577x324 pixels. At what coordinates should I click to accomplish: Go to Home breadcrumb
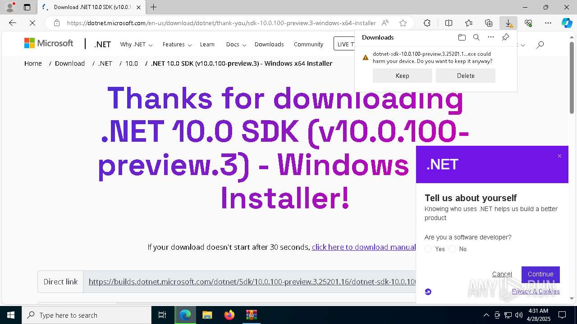33,63
